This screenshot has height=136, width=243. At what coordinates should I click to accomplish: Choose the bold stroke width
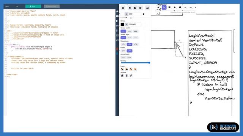129,31
